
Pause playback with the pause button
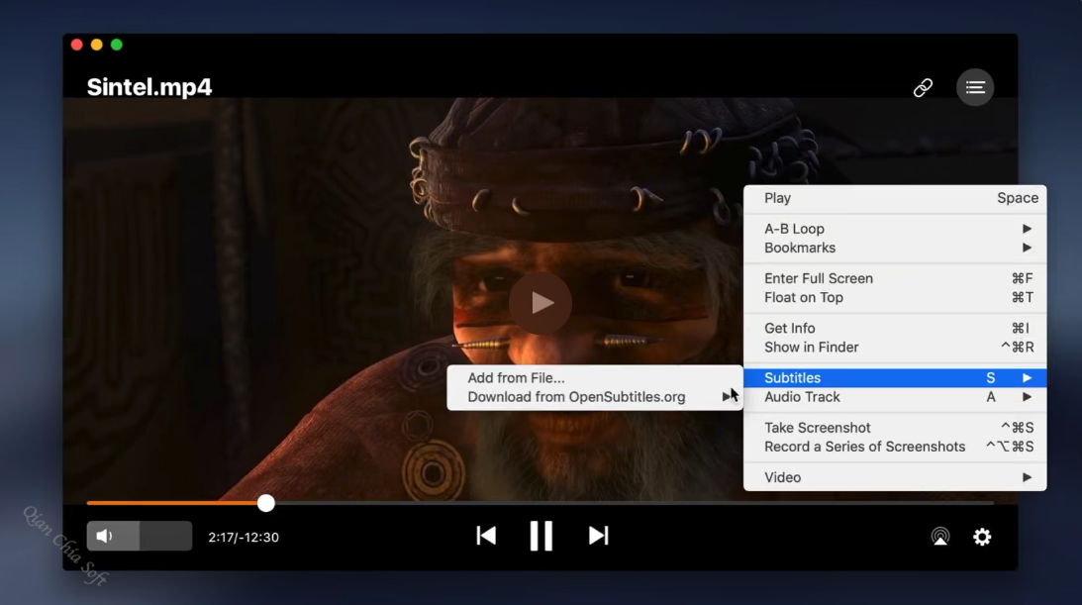541,536
